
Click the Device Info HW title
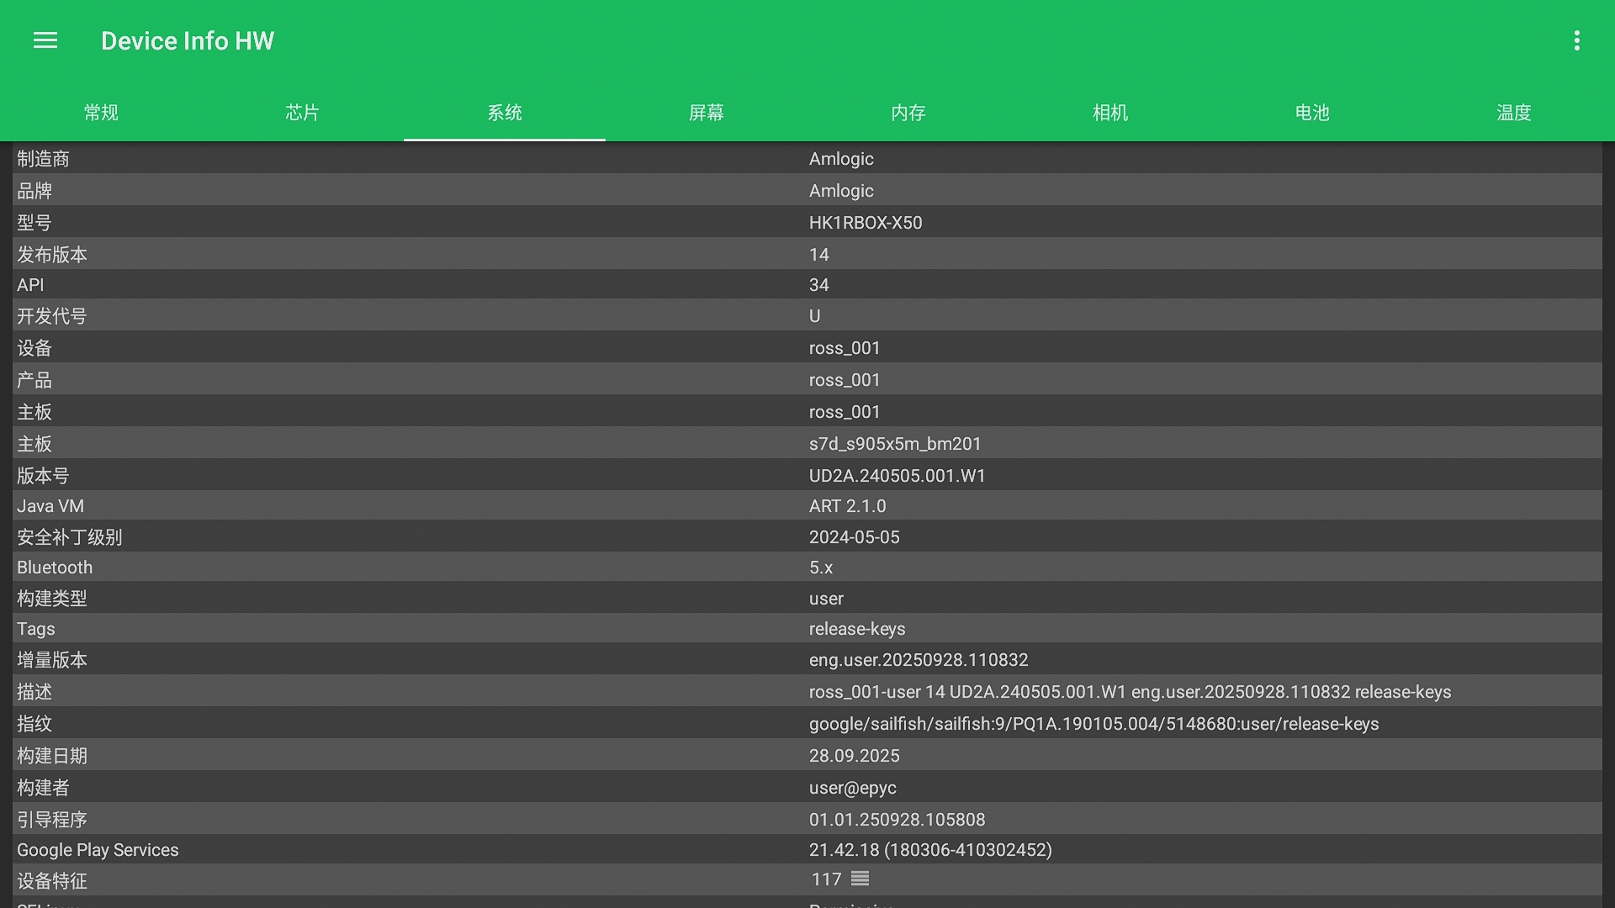coord(188,40)
